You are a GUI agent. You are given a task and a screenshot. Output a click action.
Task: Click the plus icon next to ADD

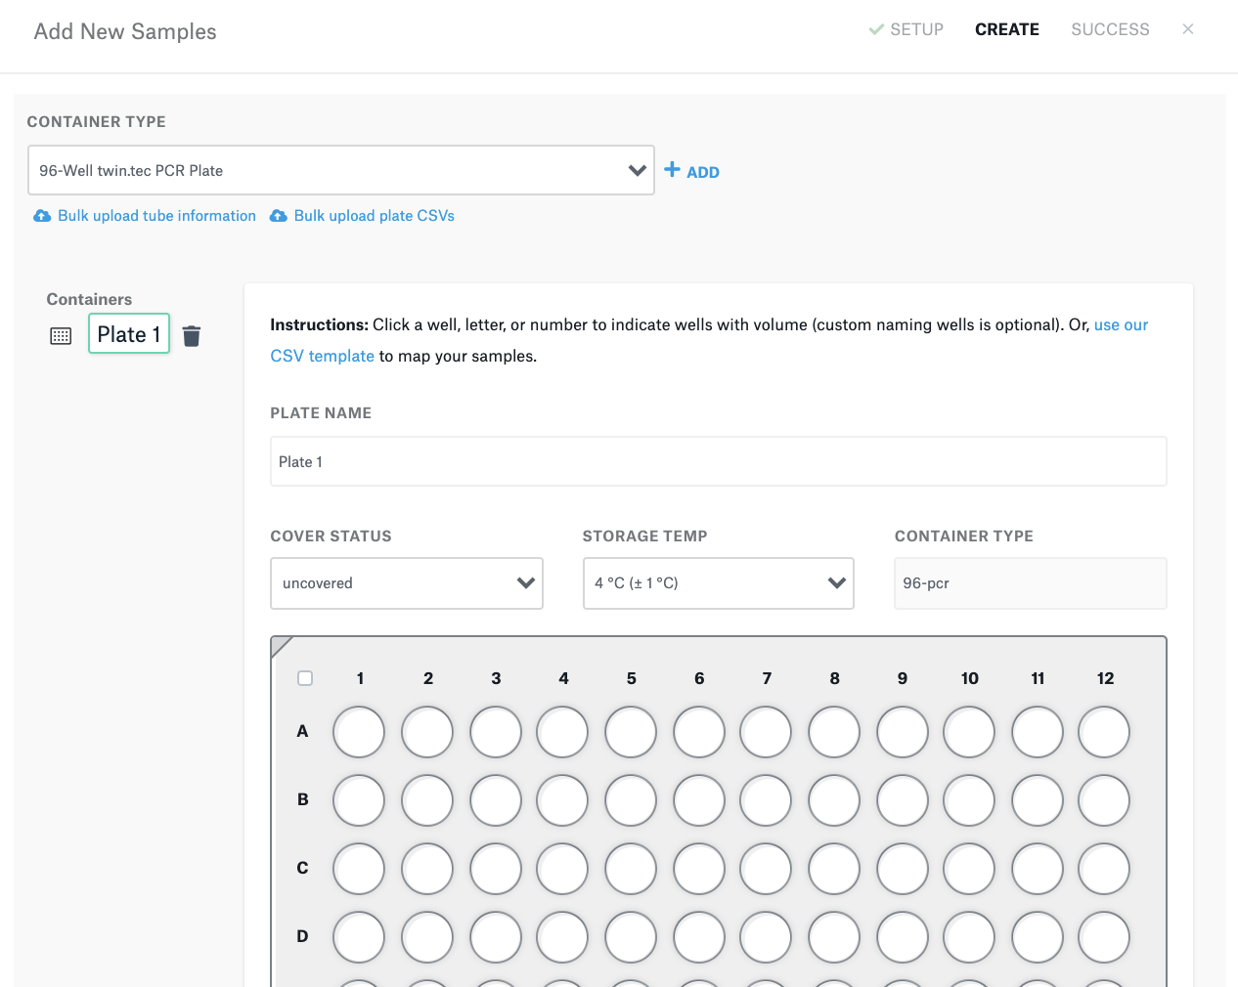pos(671,170)
